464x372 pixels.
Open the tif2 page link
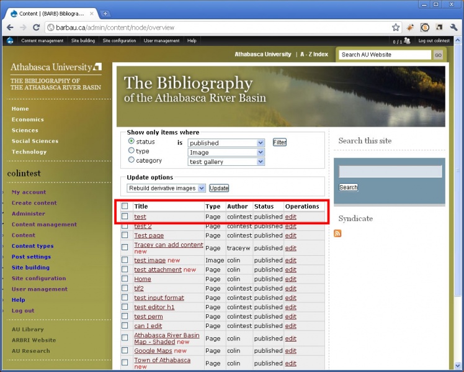tap(139, 288)
